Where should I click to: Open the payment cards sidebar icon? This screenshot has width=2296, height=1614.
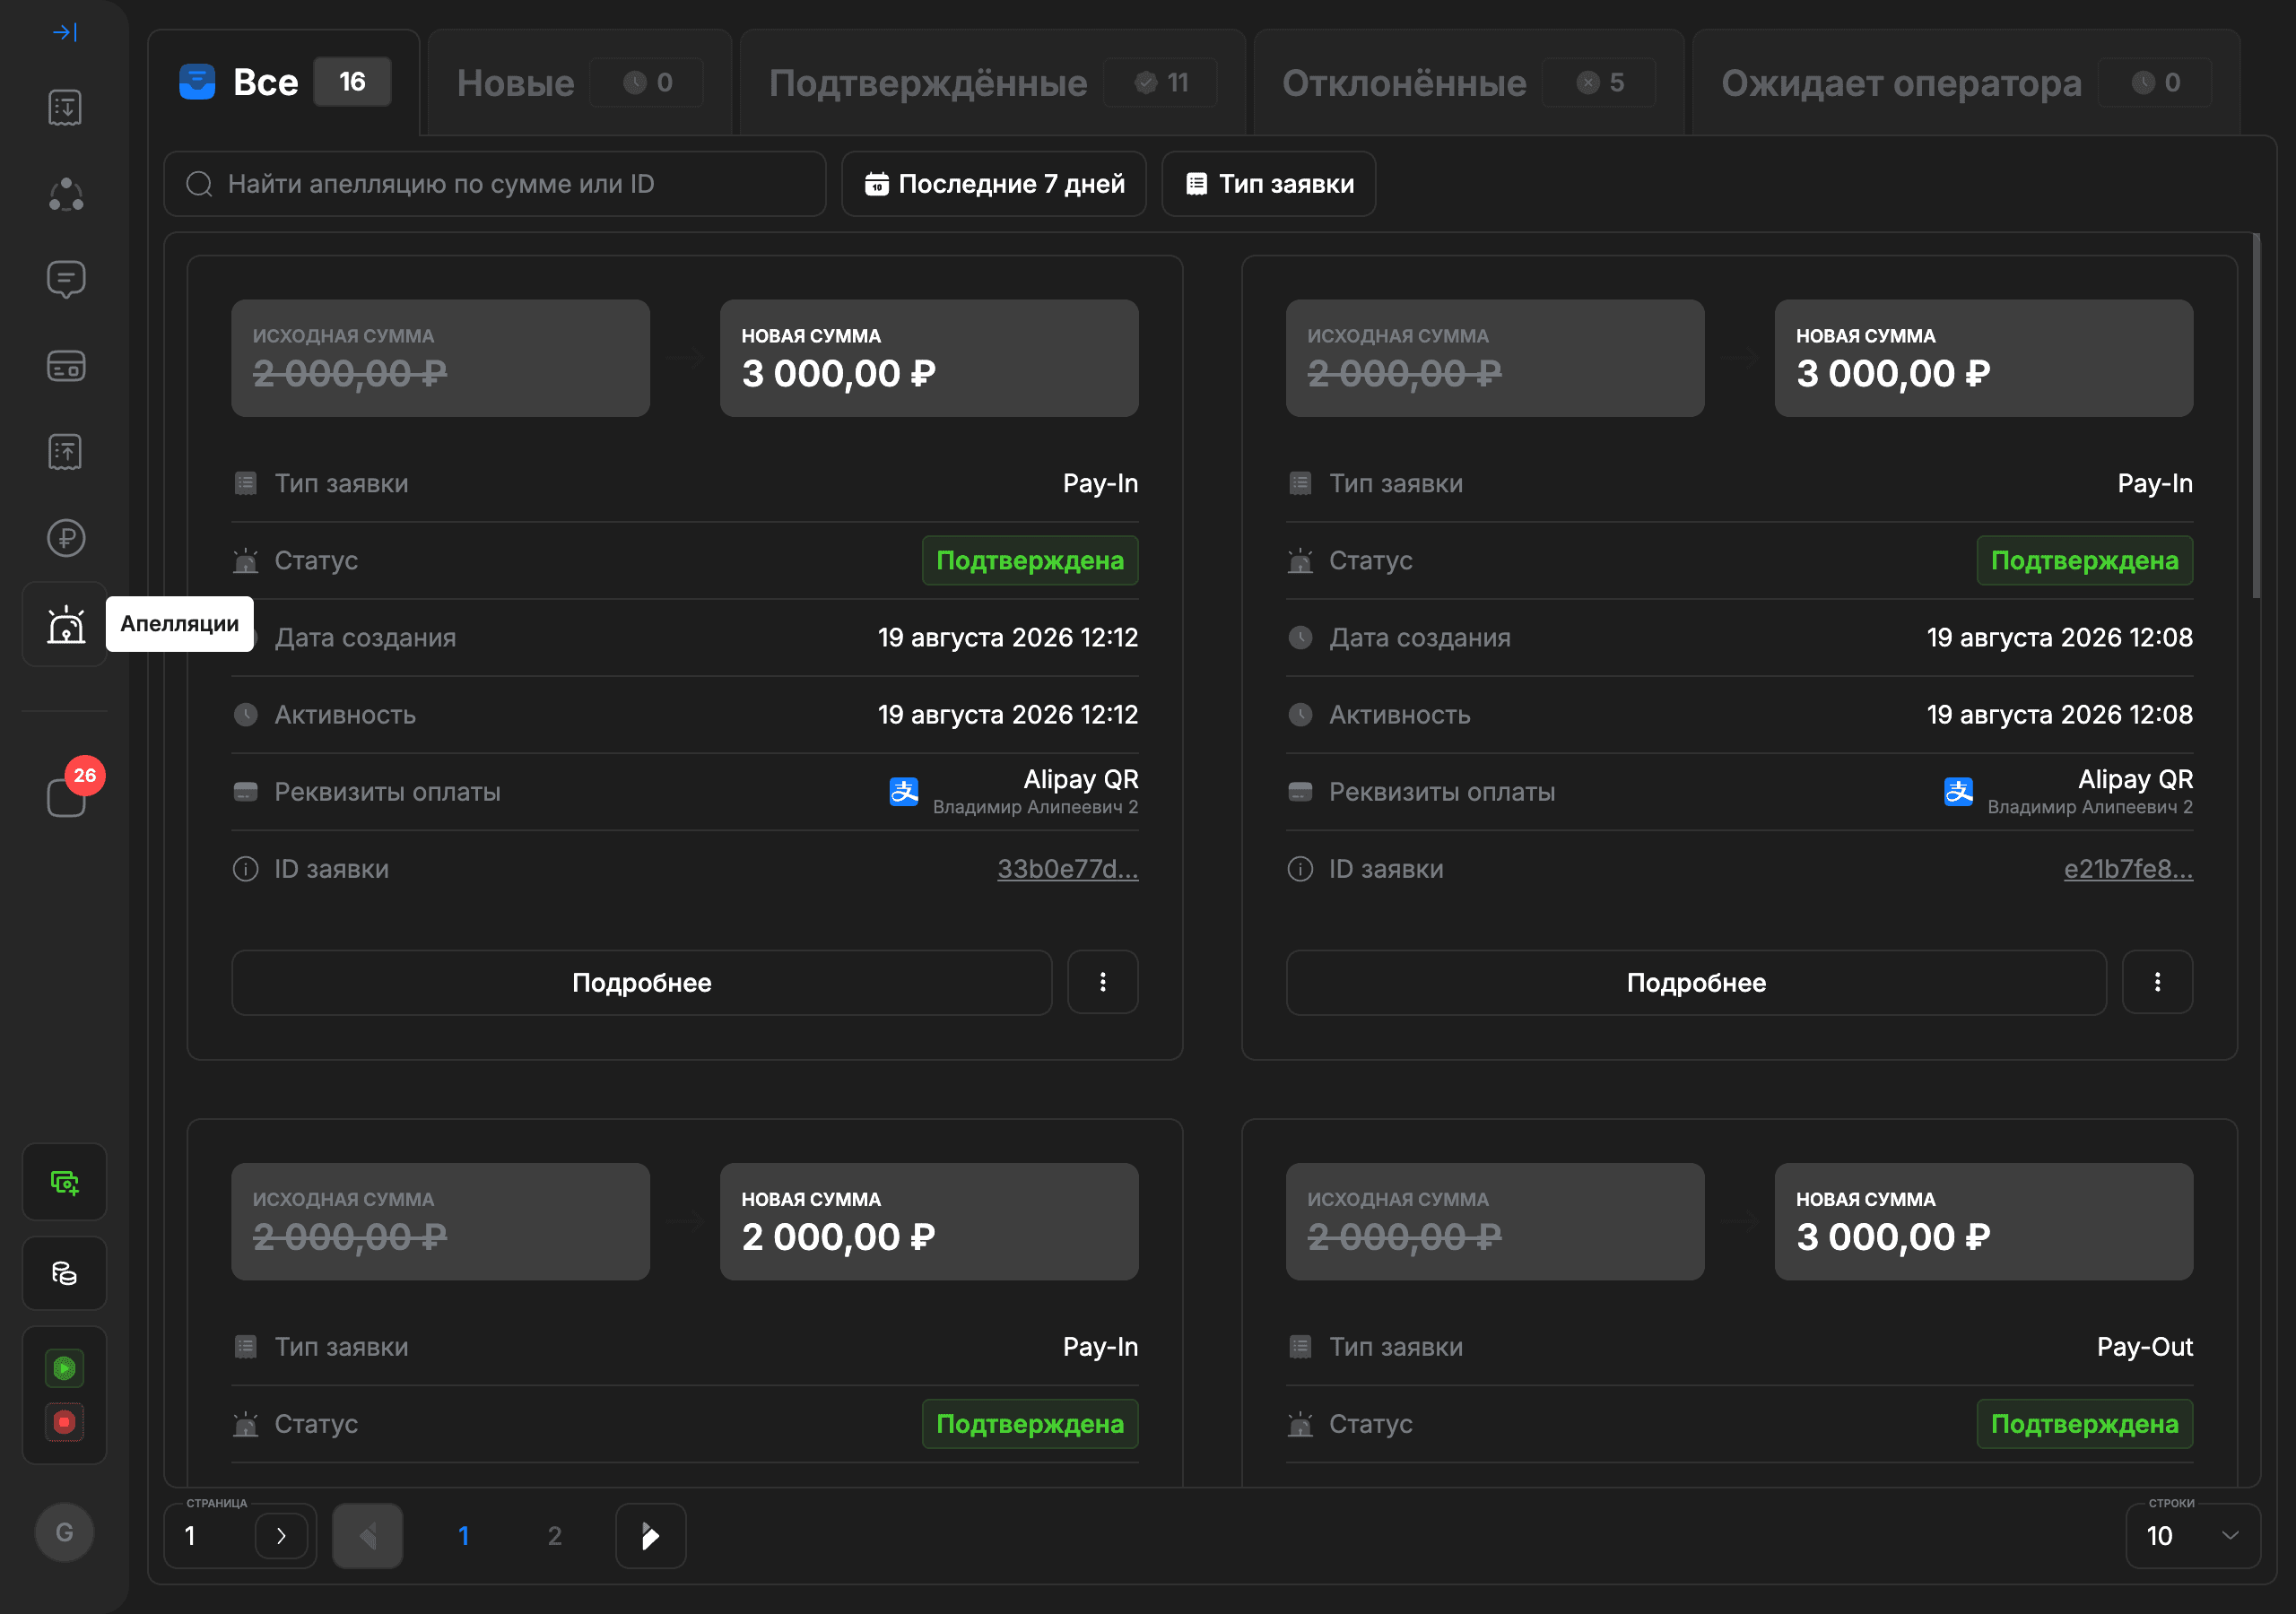pos(65,366)
